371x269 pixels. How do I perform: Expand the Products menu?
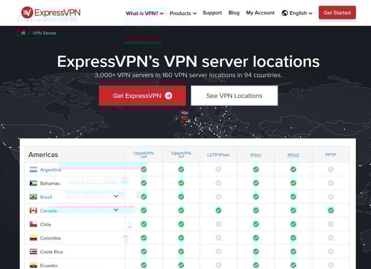pos(183,13)
